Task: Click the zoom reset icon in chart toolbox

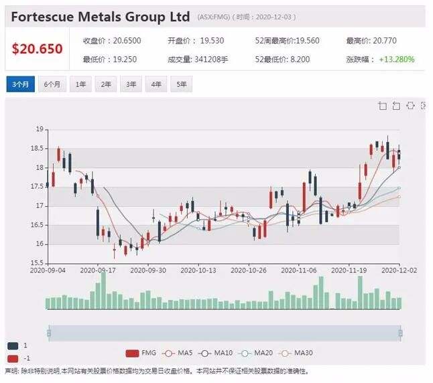Action: pos(396,106)
